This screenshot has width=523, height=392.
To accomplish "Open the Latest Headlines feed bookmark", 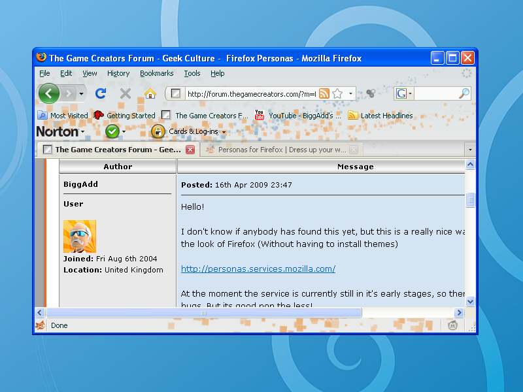I will (x=380, y=116).
